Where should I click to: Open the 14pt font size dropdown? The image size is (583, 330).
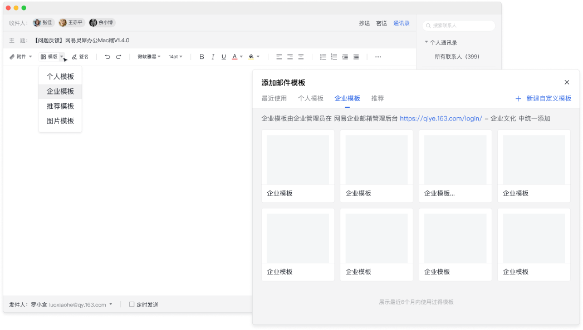point(175,57)
